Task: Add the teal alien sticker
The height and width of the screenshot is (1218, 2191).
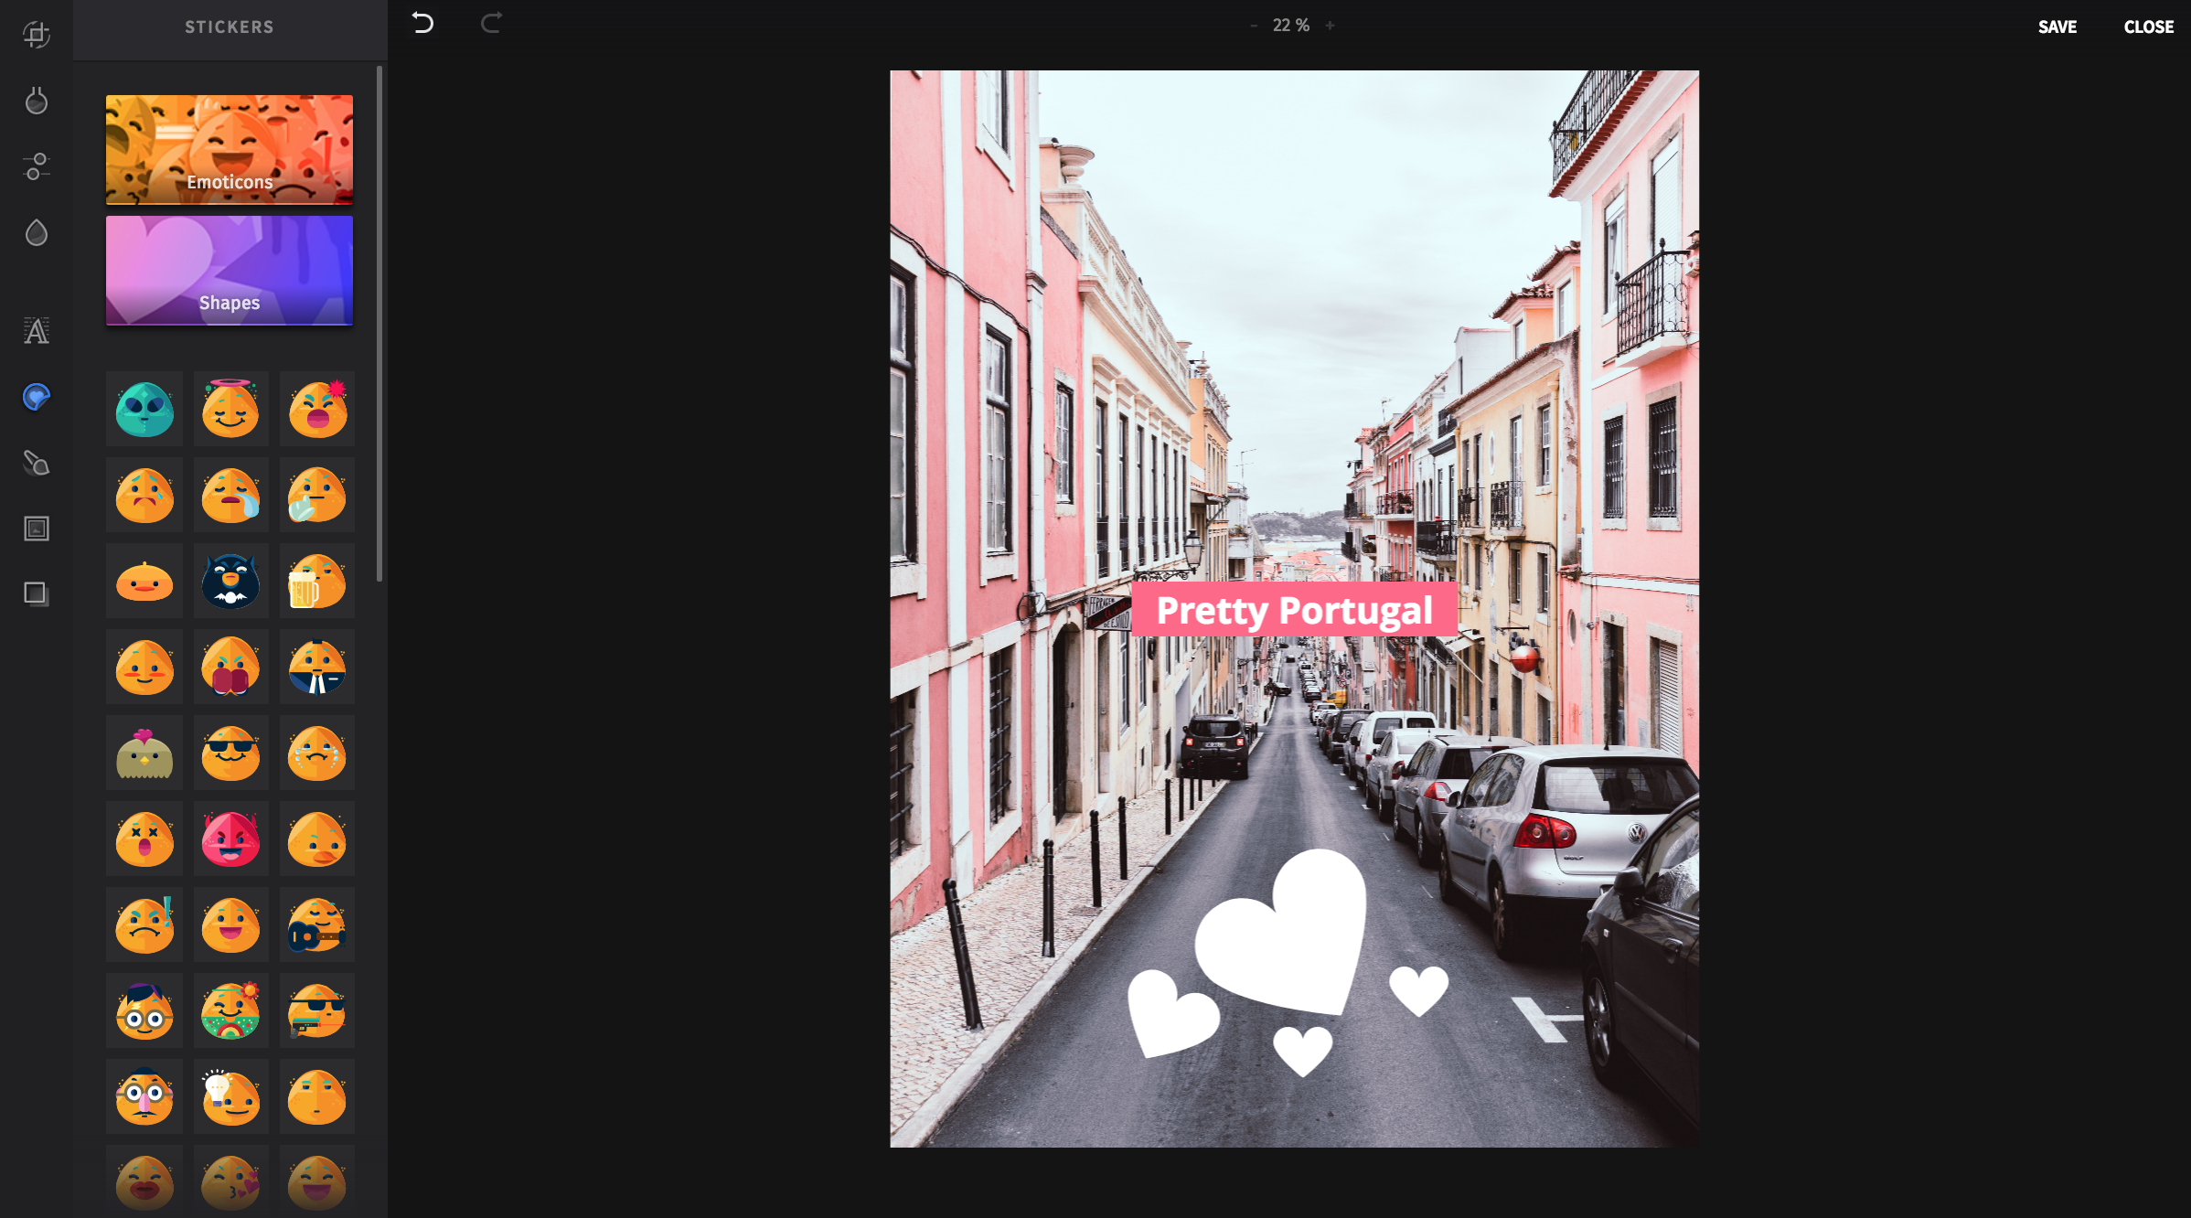Action: coord(144,409)
